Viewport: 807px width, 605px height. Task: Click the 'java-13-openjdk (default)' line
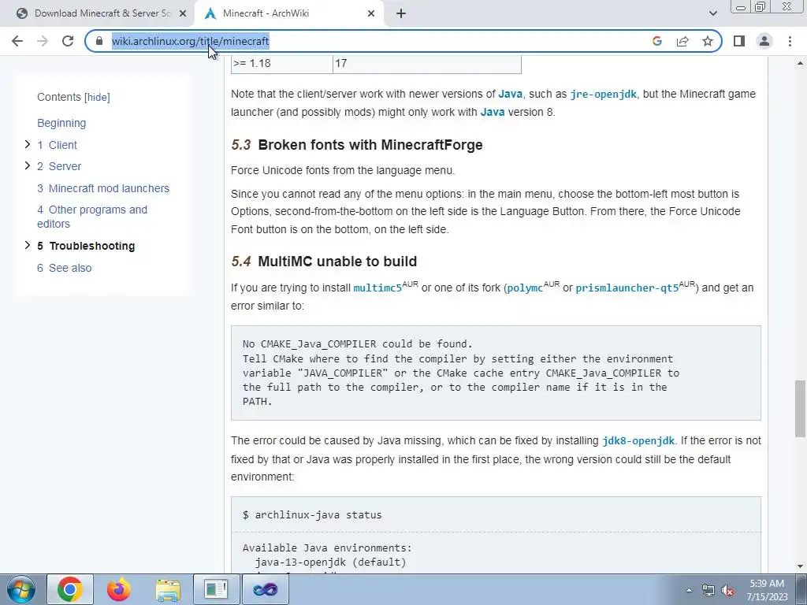point(330,562)
